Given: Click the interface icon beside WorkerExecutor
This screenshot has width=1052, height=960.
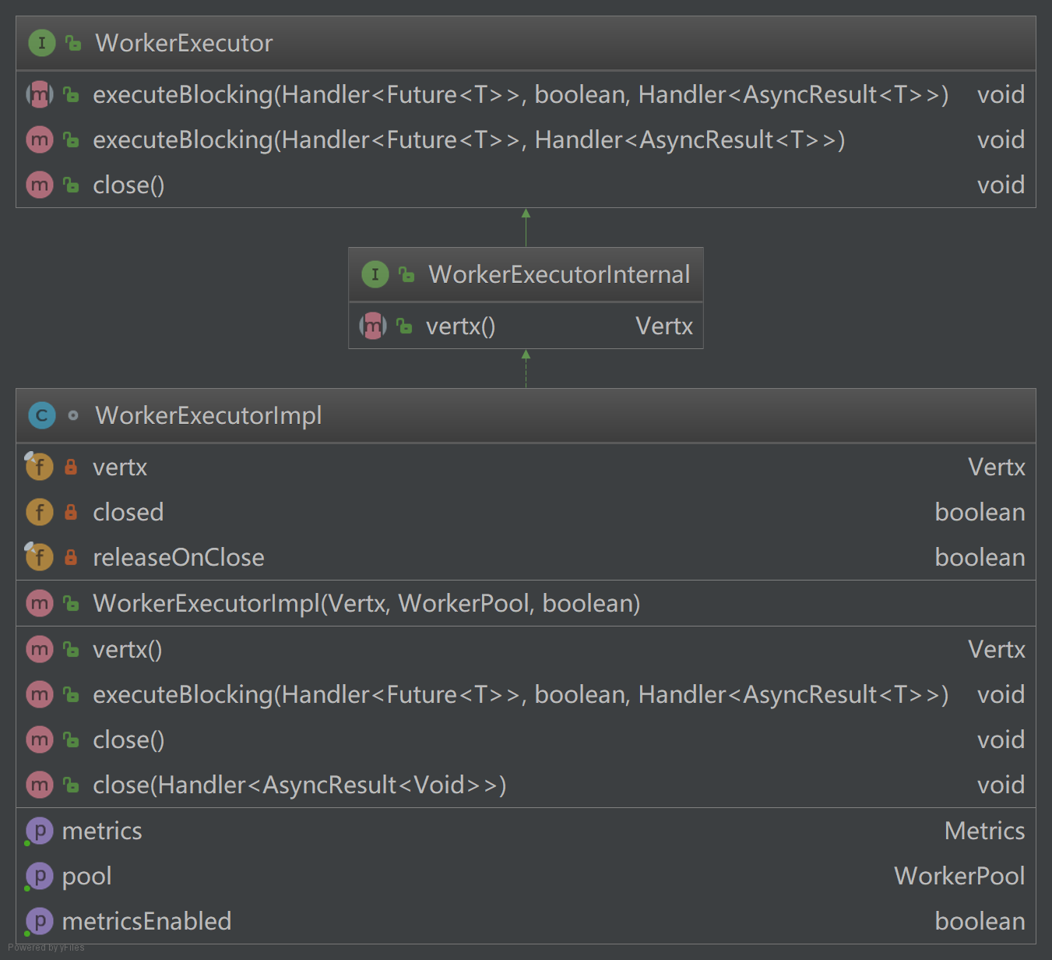Looking at the screenshot, I should (41, 43).
